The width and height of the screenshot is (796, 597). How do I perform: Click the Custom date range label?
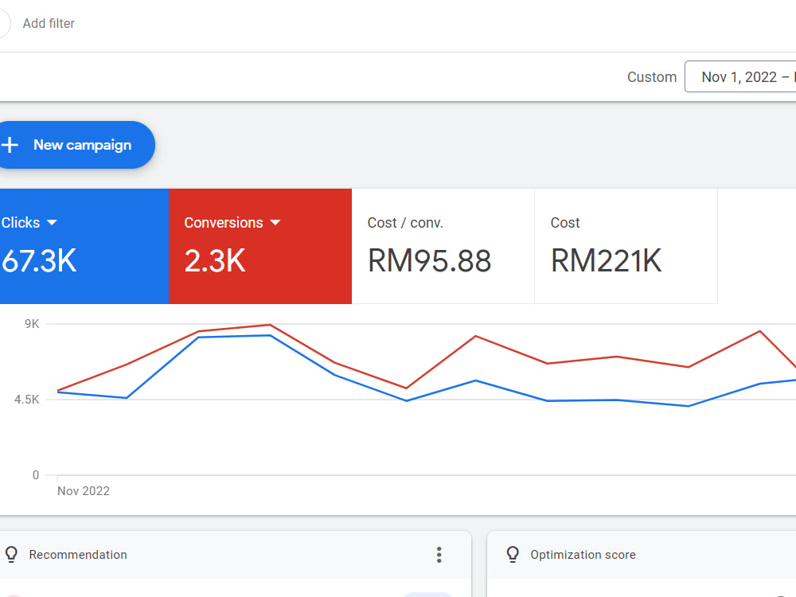click(x=651, y=76)
